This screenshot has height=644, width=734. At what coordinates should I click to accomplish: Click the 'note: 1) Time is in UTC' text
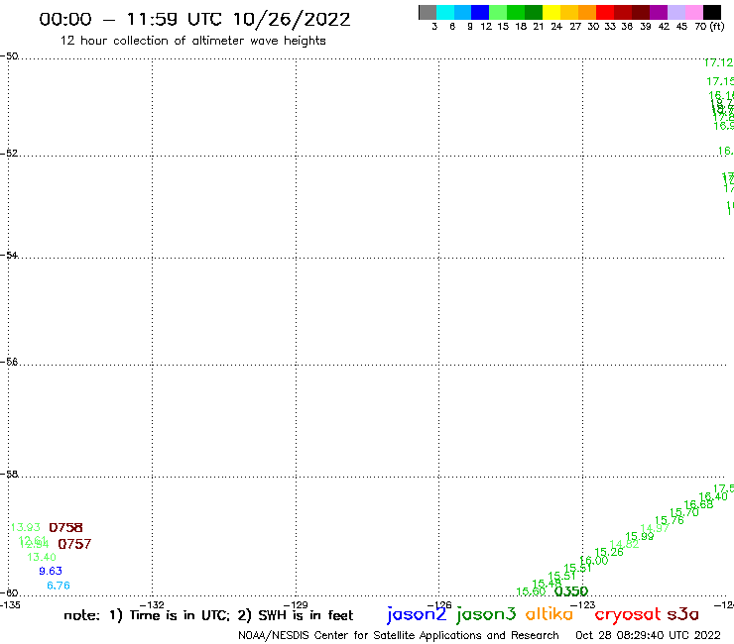point(147,615)
